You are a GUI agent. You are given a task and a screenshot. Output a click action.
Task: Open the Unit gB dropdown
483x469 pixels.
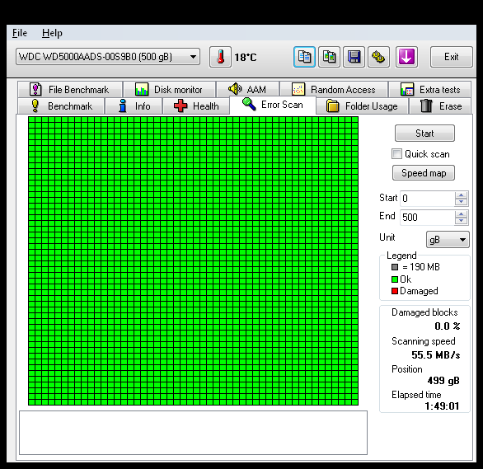[x=448, y=240]
